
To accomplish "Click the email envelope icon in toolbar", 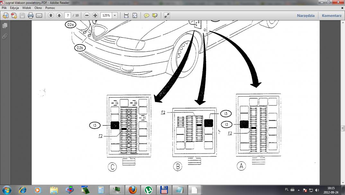I will point(39,15).
